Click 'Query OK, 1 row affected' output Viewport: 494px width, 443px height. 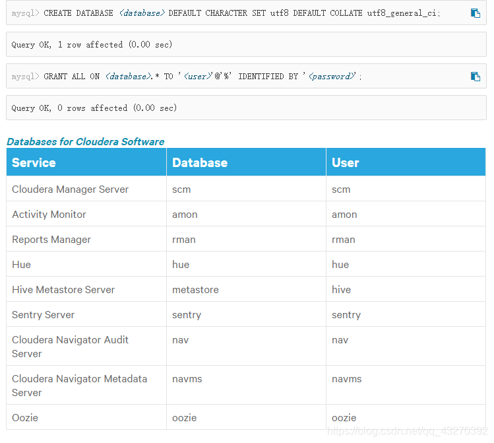pyautogui.click(x=246, y=44)
